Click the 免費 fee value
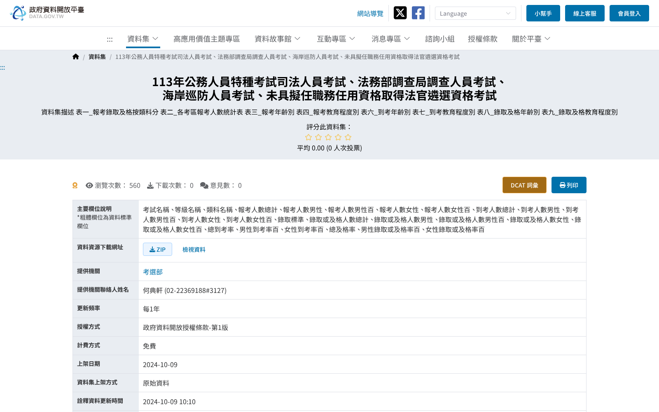Screen dimensions: 659x412 pyautogui.click(x=150, y=346)
